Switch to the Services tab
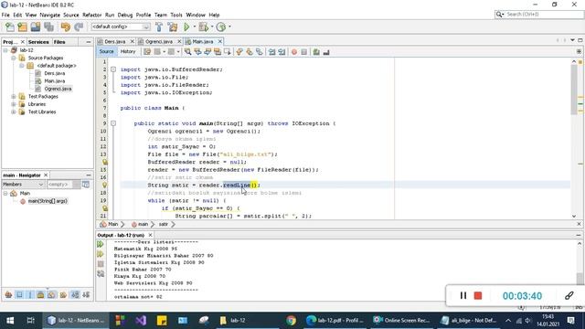 38,42
